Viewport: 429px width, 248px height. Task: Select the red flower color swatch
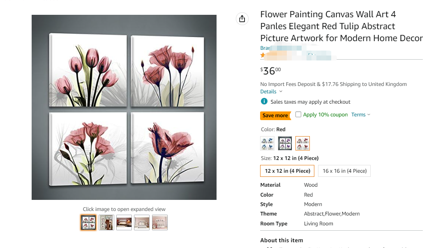[303, 143]
